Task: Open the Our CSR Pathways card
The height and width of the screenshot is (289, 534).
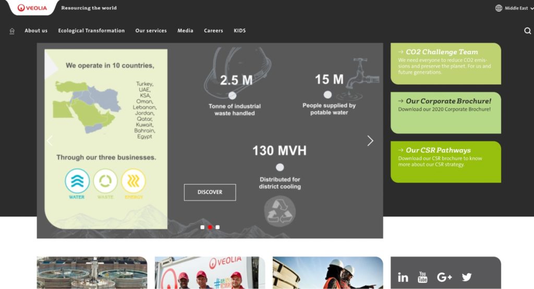Action: (x=446, y=162)
